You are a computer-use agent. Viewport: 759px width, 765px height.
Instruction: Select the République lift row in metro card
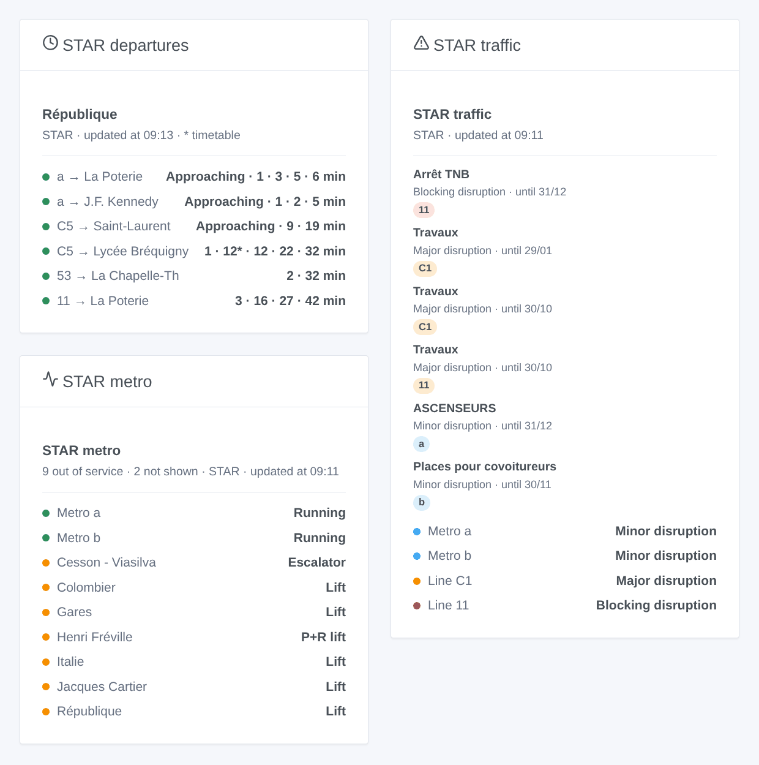(194, 711)
